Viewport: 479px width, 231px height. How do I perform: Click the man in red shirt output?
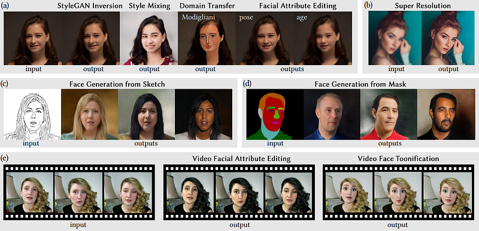389,114
